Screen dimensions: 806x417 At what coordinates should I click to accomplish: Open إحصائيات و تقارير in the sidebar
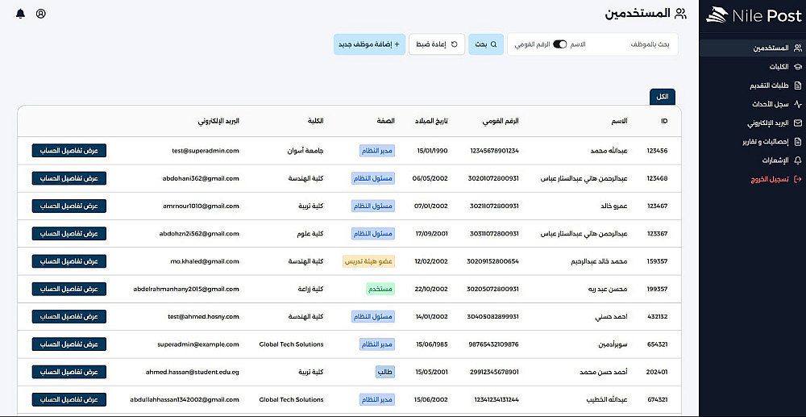tap(752, 141)
